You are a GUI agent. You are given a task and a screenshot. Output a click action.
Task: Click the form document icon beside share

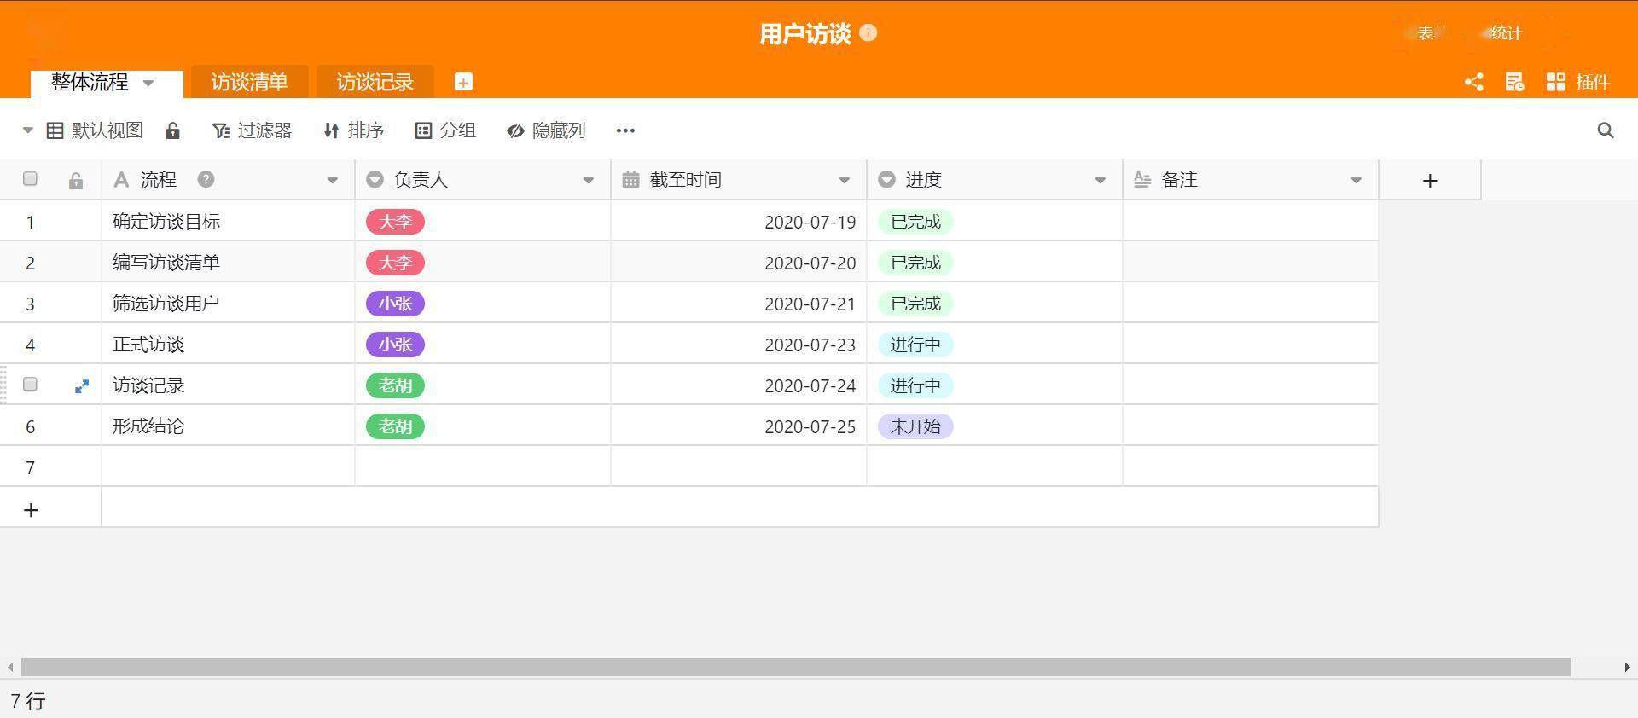click(x=1514, y=82)
